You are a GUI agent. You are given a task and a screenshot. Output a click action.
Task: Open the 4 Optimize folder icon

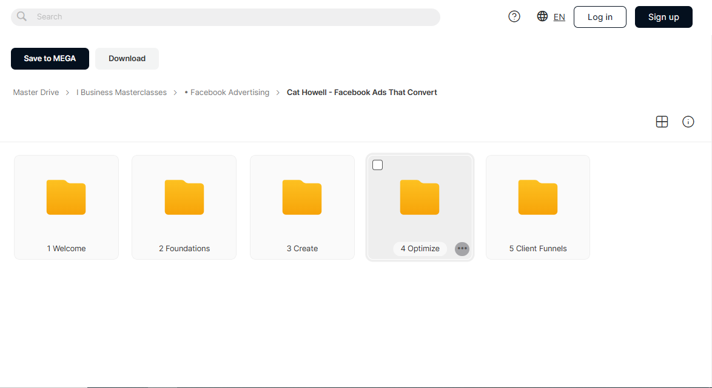point(420,197)
